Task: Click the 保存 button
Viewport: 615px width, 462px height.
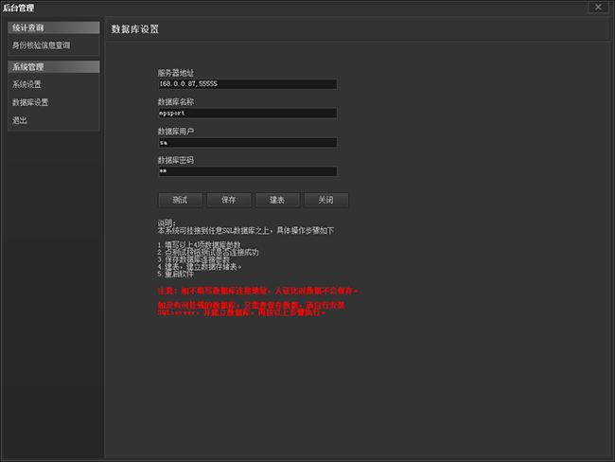Action: pyautogui.click(x=228, y=201)
